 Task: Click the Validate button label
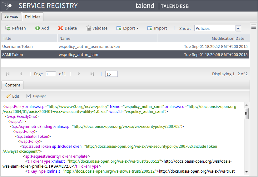click(x=100, y=28)
